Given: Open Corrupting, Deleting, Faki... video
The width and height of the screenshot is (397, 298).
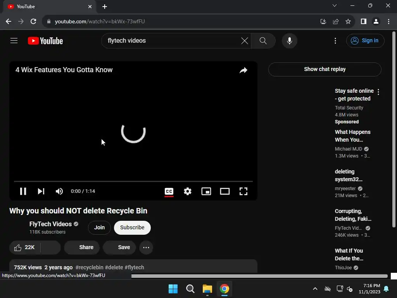Looking at the screenshot, I should click(353, 215).
